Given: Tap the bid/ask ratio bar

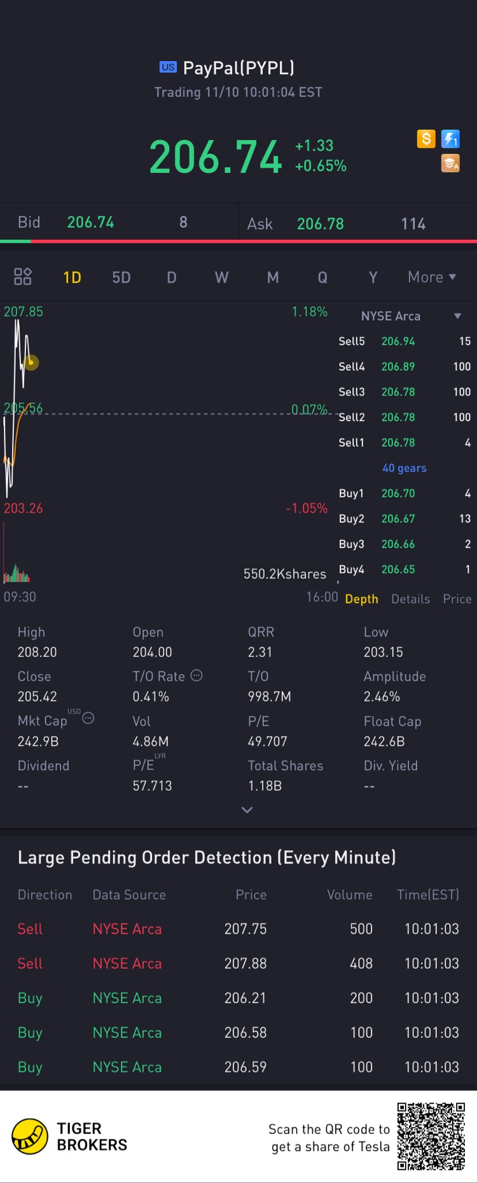Looking at the screenshot, I should [238, 241].
